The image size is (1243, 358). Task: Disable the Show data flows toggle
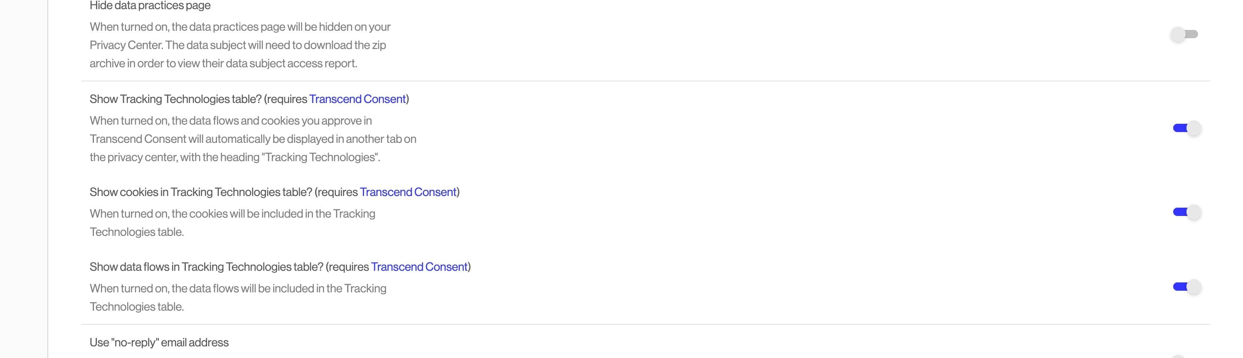tap(1186, 287)
